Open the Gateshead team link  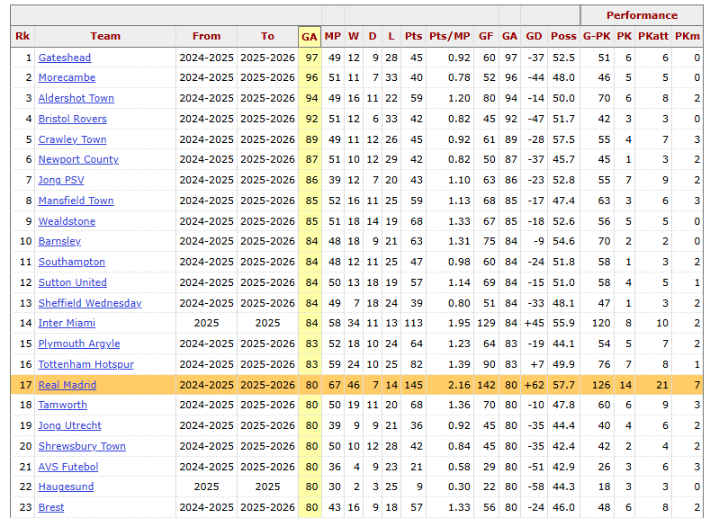click(64, 58)
